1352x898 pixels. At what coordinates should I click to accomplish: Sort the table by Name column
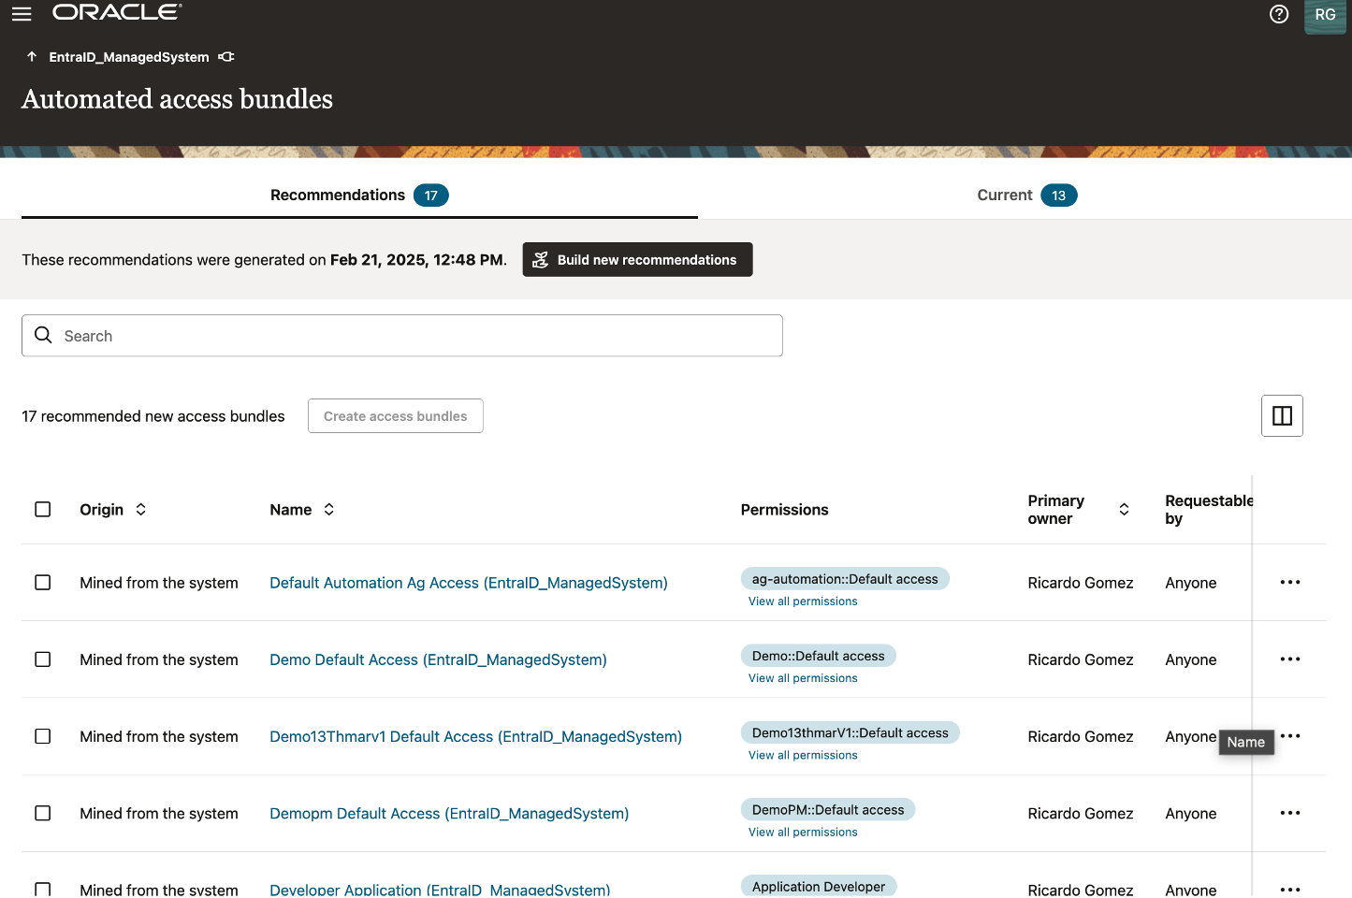328,509
